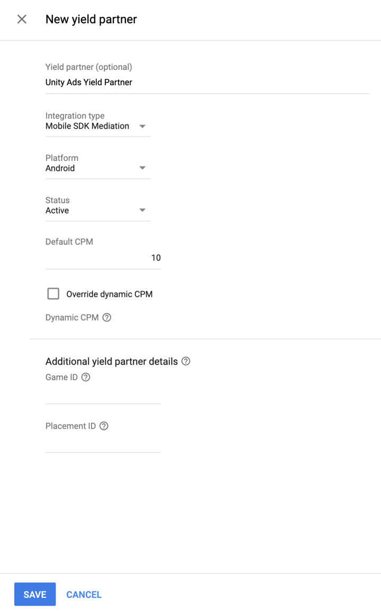
Task: Close the New yield partner dialog
Action: click(x=21, y=19)
